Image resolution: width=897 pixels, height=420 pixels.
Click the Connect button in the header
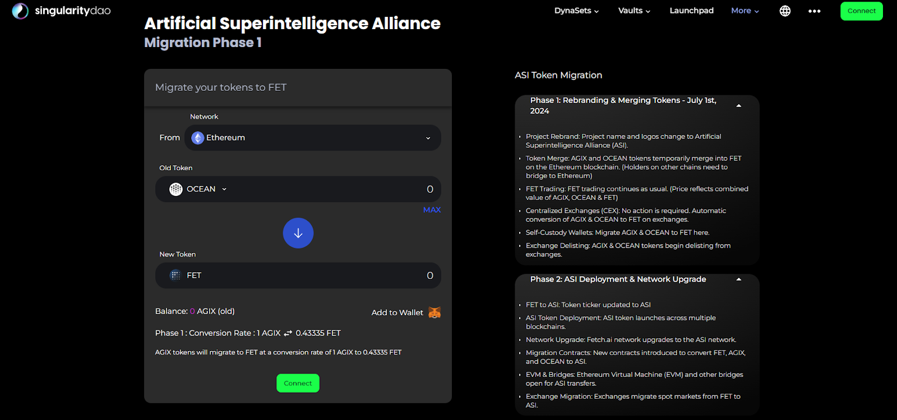click(x=862, y=11)
